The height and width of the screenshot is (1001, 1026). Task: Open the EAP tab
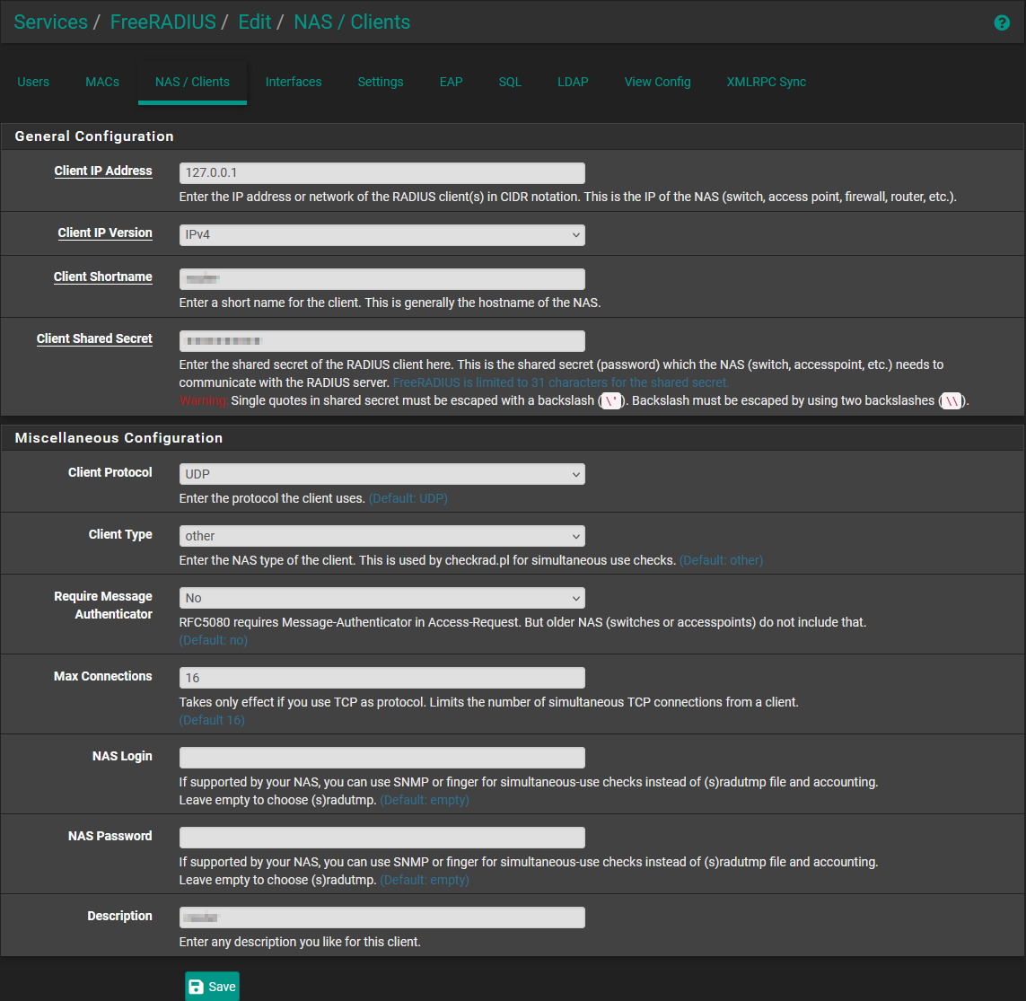pos(451,82)
